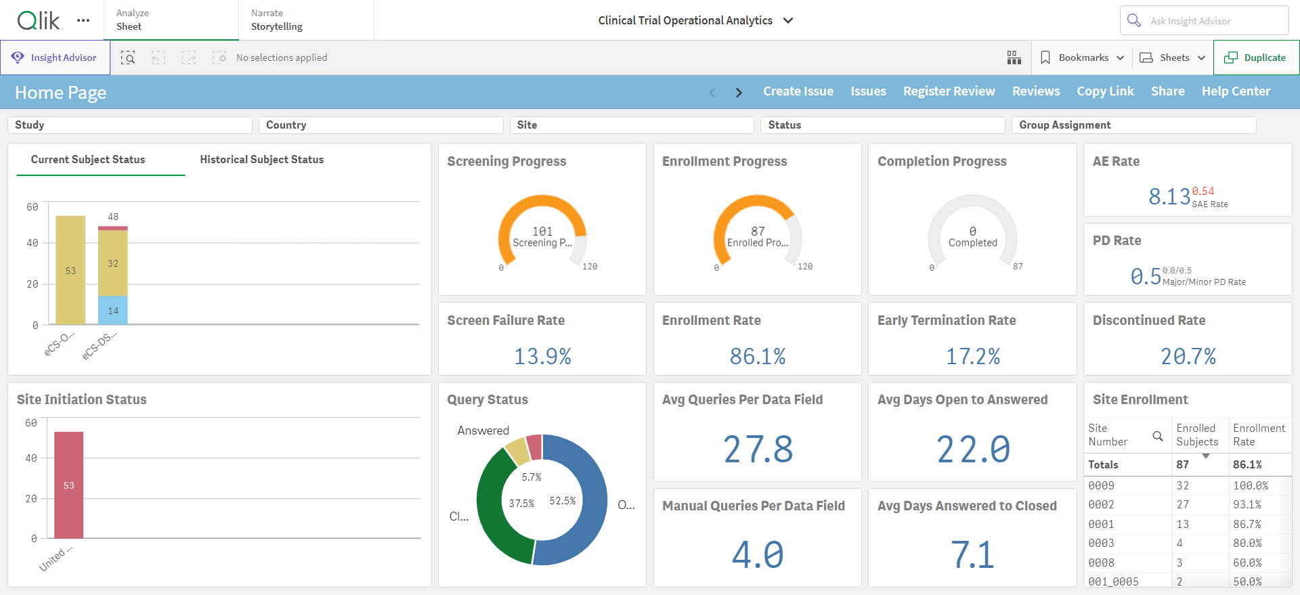Click the Ask Insight Advisor search field

[x=1204, y=20]
